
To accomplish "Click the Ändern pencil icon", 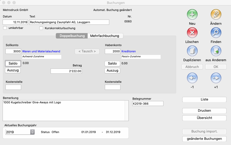I will pos(216,15).
